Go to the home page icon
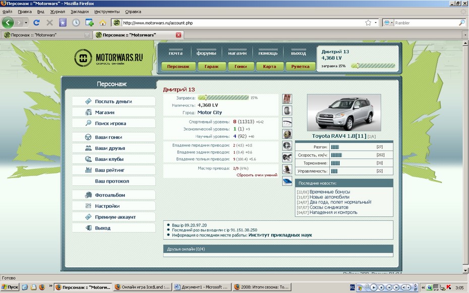 [x=102, y=23]
